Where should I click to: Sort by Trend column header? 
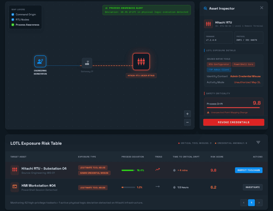coord(158,157)
